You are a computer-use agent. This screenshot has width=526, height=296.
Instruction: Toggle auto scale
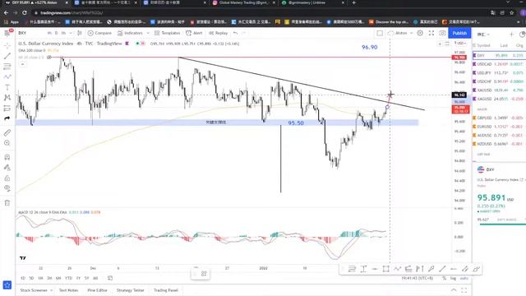[x=464, y=278]
